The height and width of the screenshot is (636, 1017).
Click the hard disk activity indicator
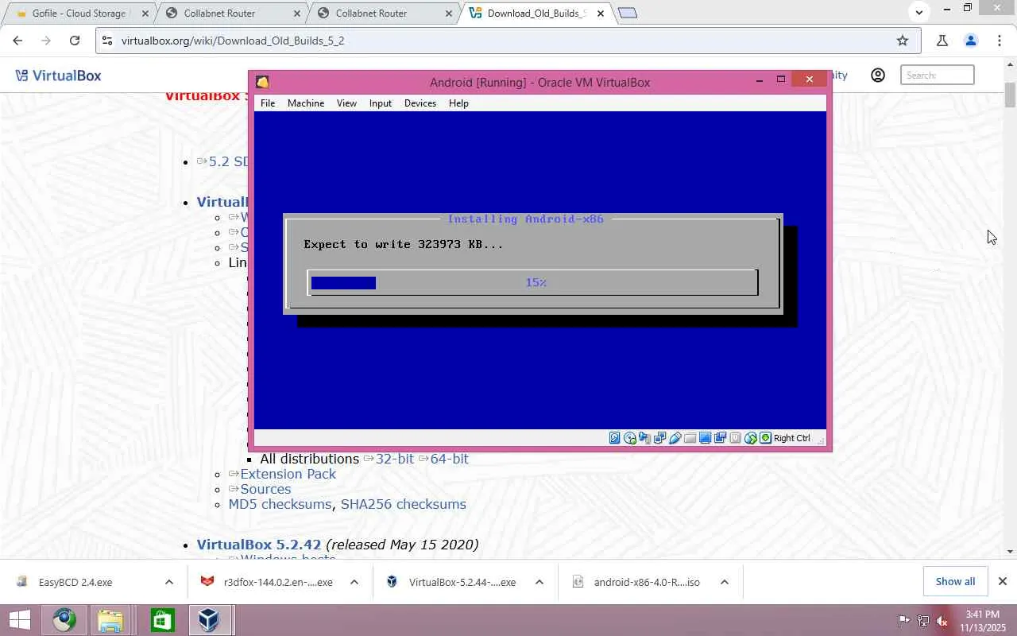(615, 438)
